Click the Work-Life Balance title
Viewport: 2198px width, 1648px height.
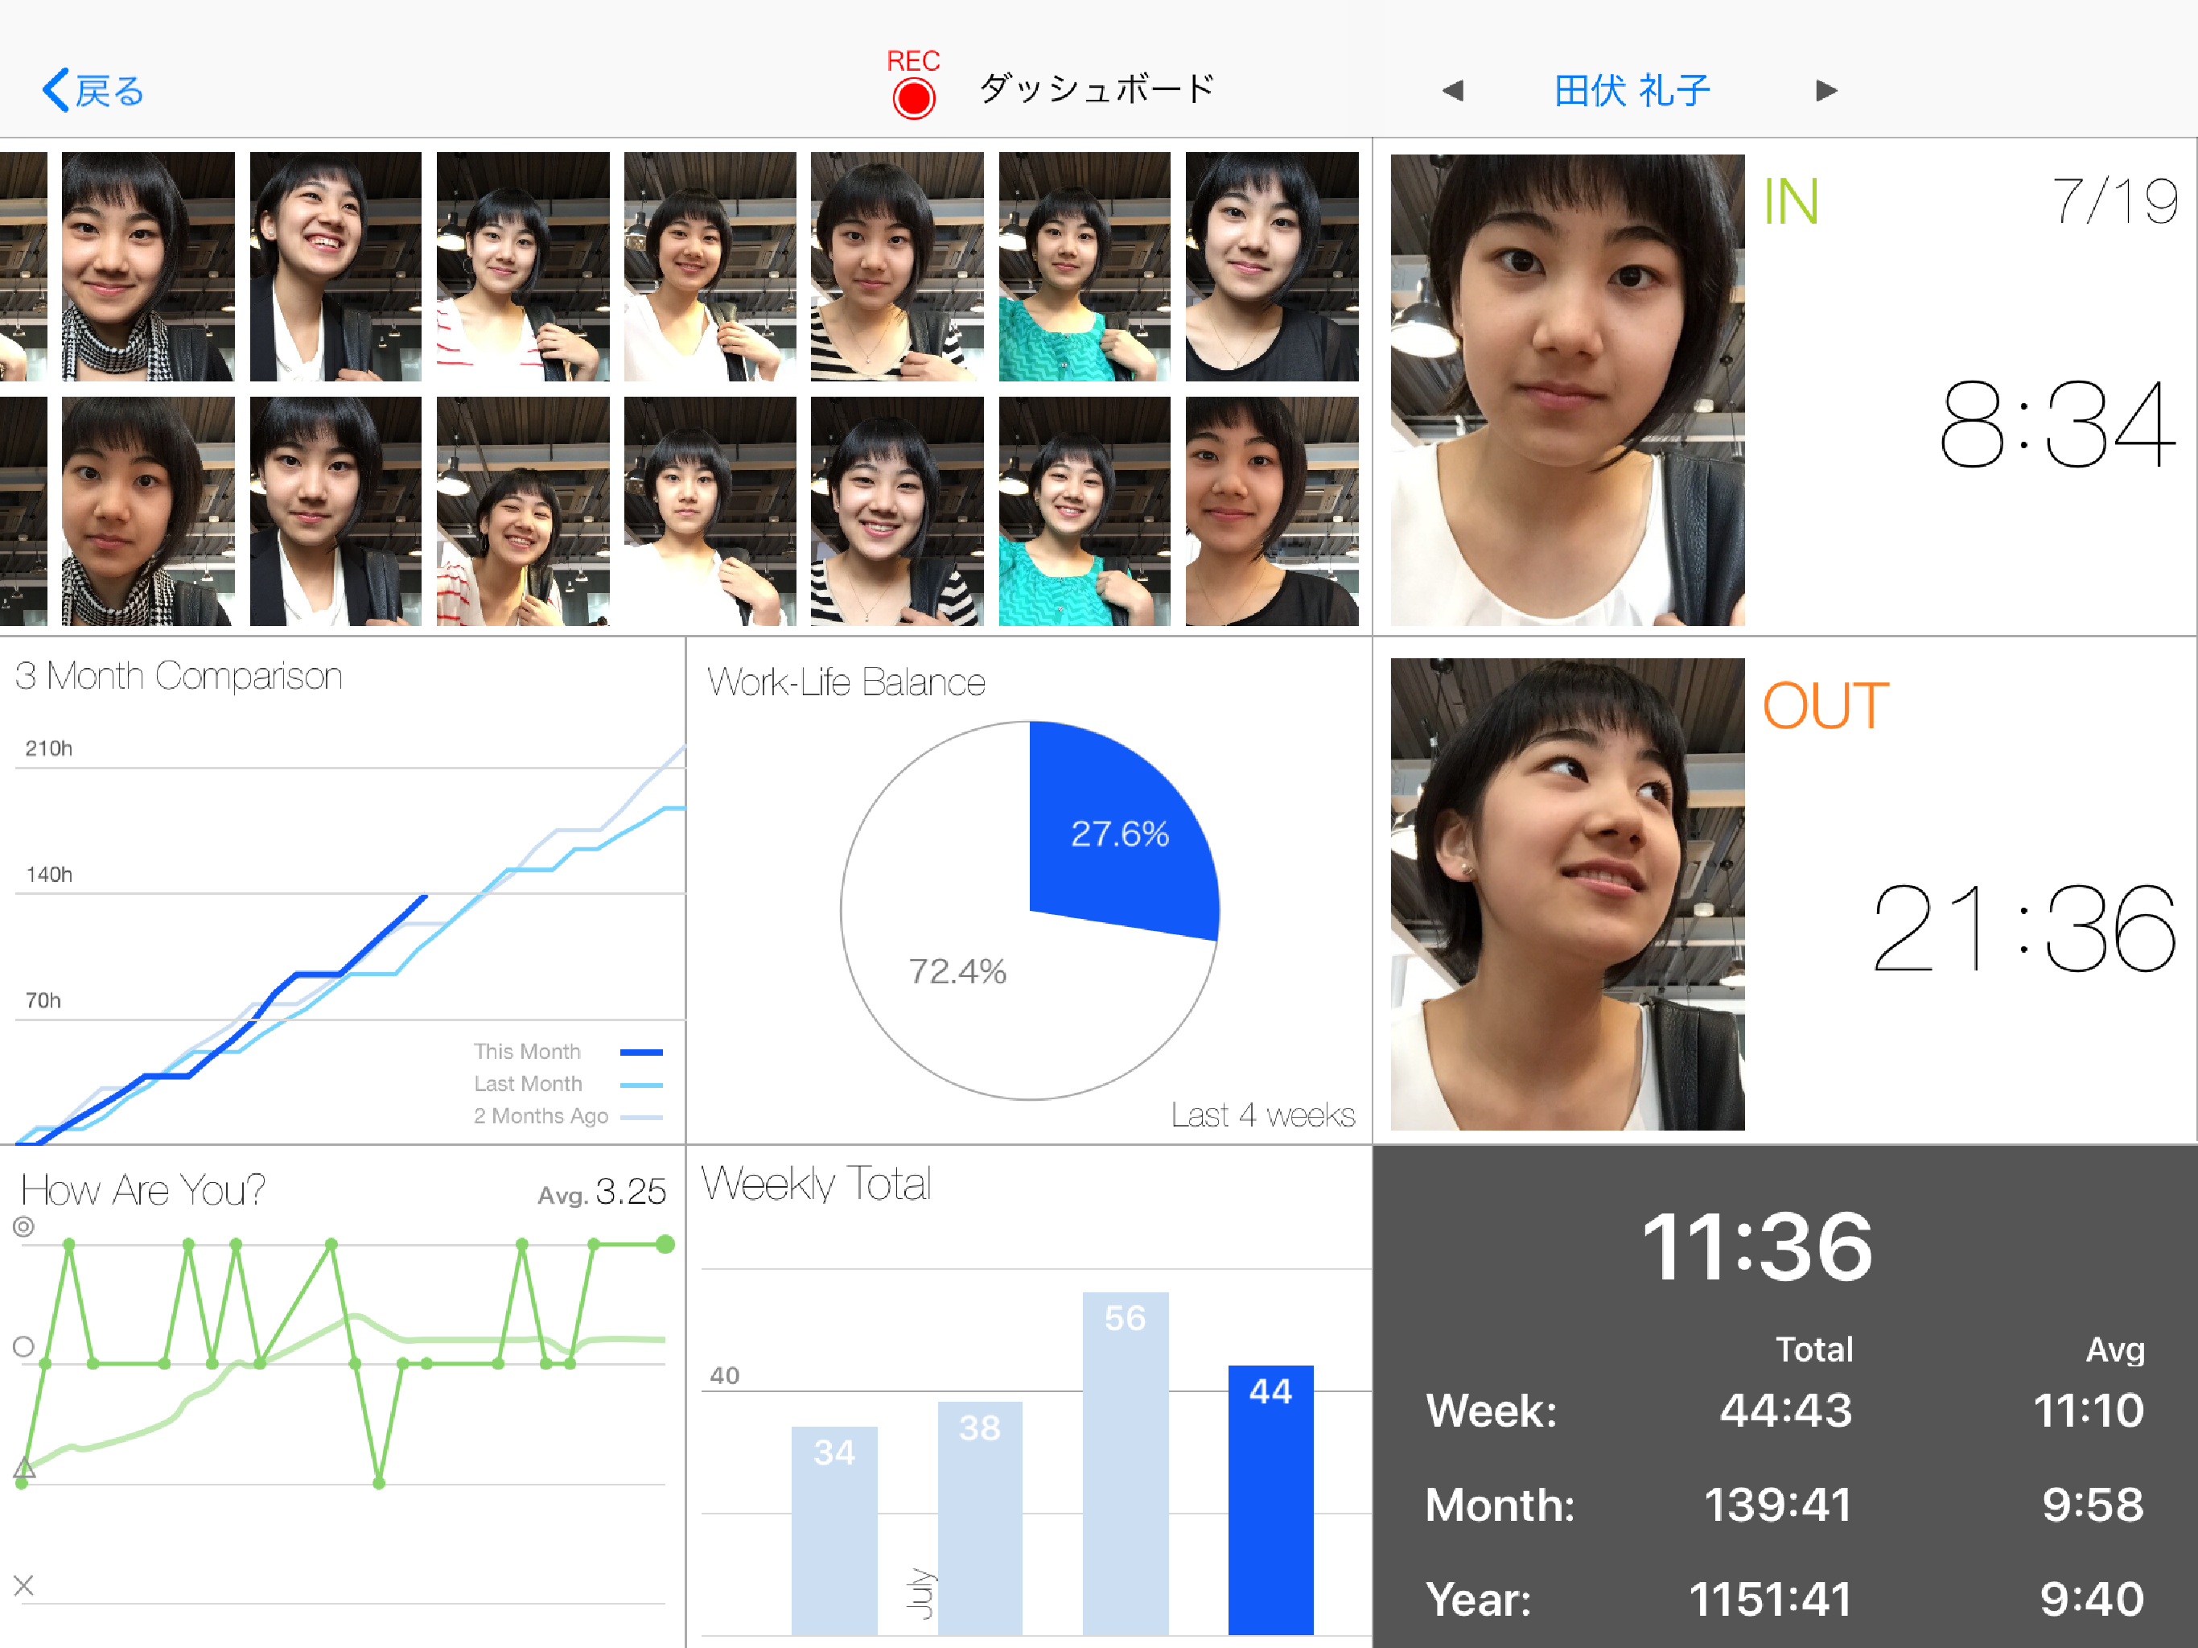[846, 682]
